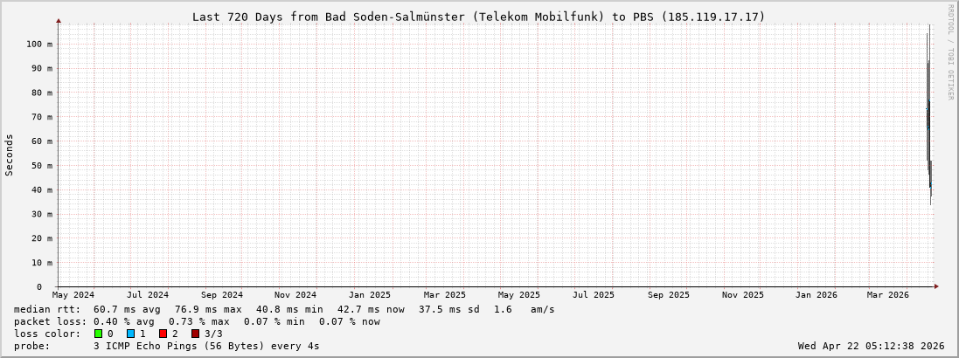959x358 pixels.
Task: Click the 100 m y-axis tick label
Action: pyautogui.click(x=38, y=44)
